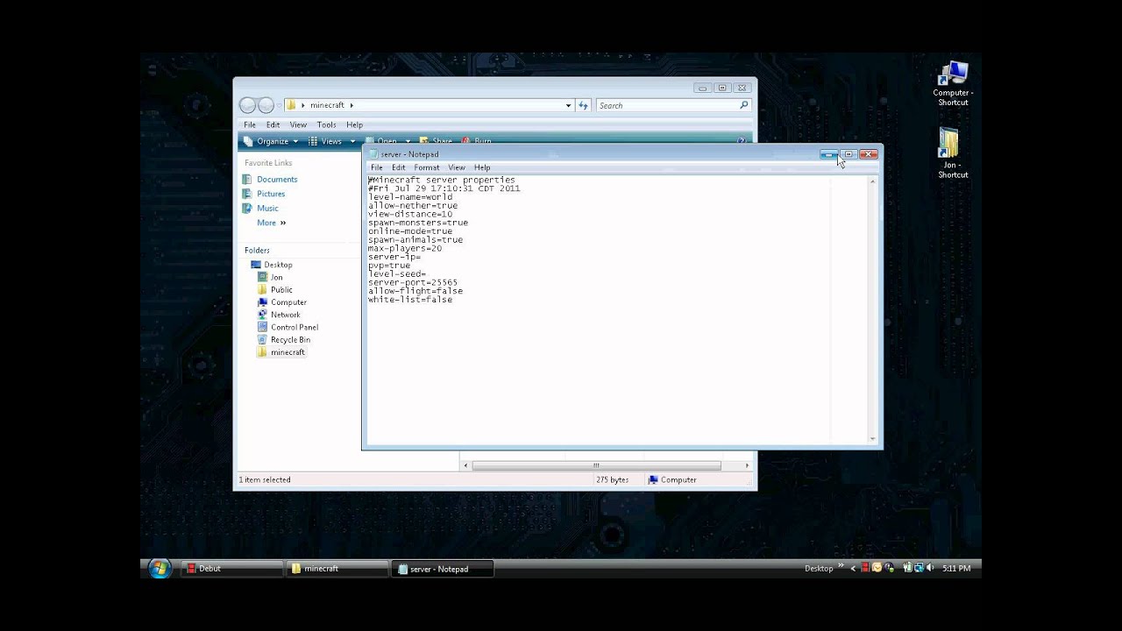The height and width of the screenshot is (631, 1122).
Task: Open the Explorer View menu
Action: point(298,124)
